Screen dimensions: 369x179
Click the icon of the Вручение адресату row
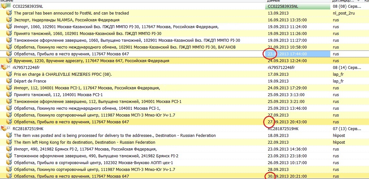(9, 61)
